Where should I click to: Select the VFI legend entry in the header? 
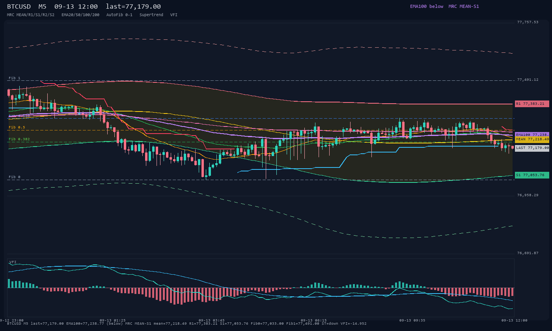(174, 15)
